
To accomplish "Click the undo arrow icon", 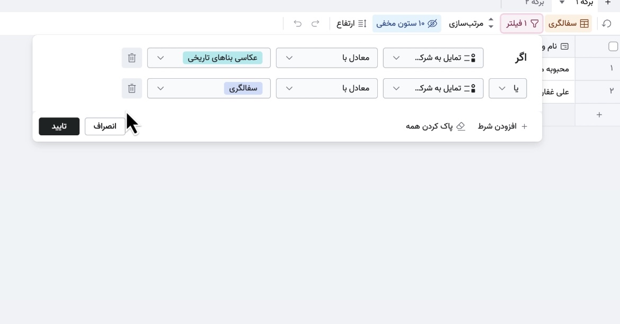I will pos(298,23).
